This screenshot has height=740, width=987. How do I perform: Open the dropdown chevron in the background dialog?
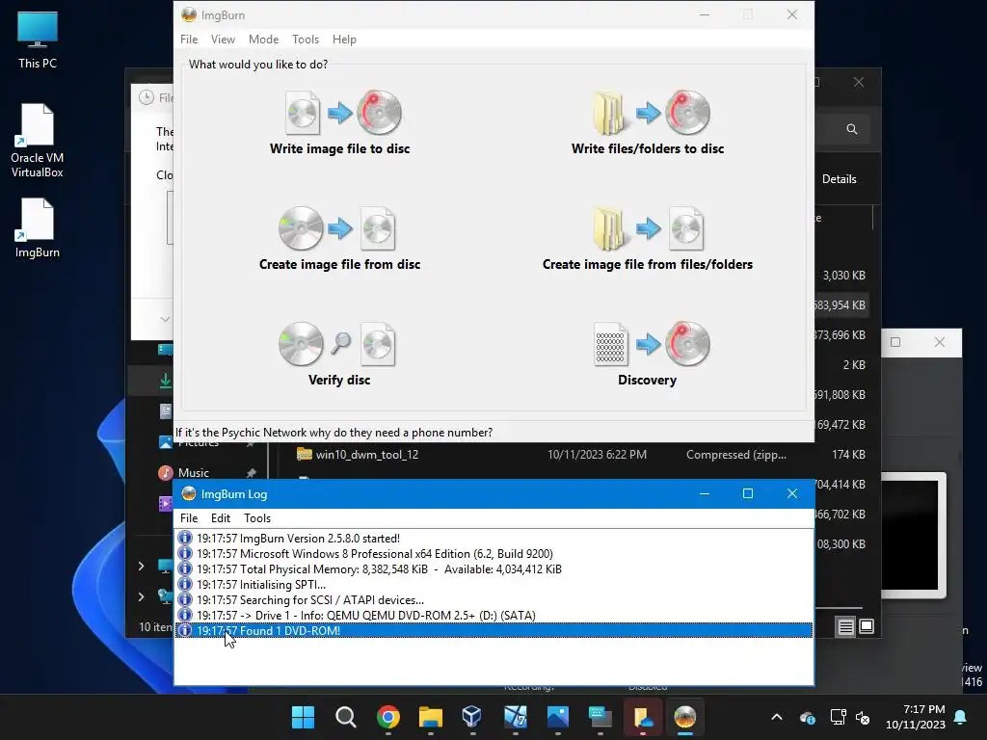[x=165, y=319]
